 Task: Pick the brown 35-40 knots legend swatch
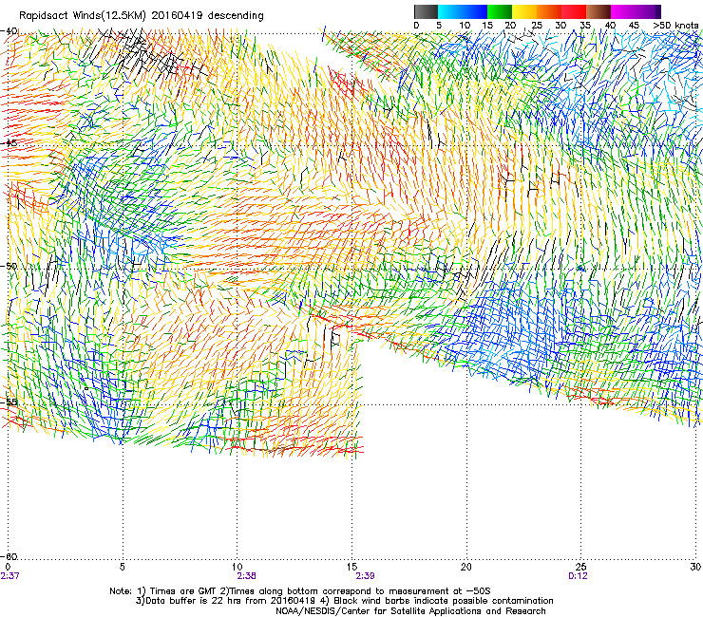click(598, 11)
